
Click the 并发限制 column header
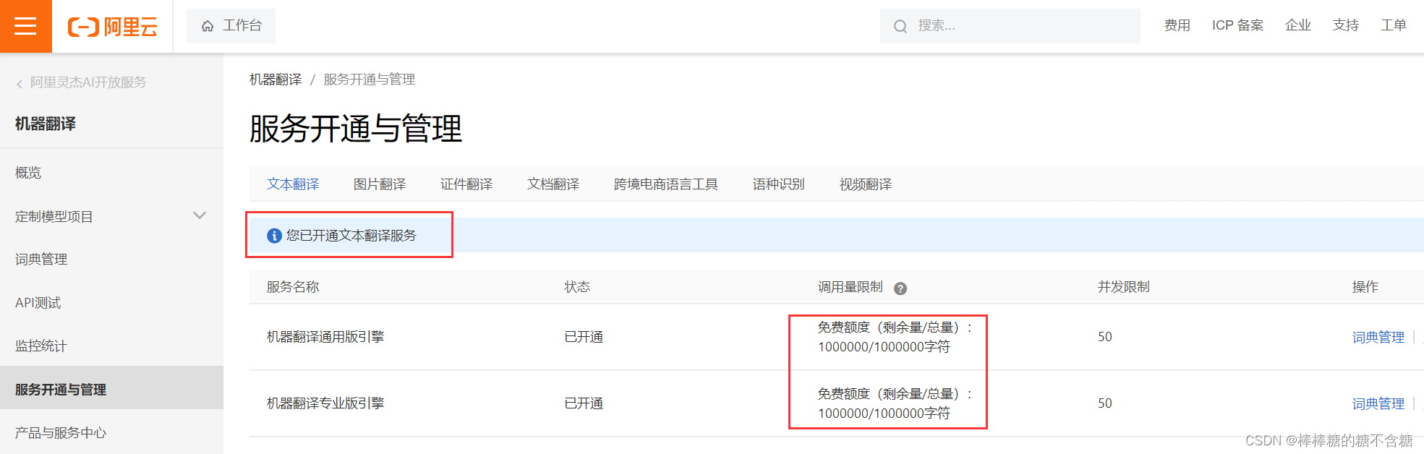pyautogui.click(x=1124, y=287)
